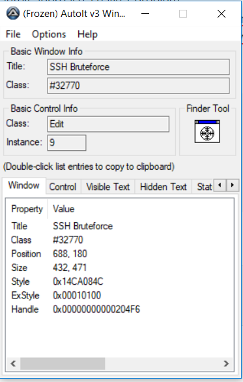Image resolution: width=243 pixels, height=382 pixels.
Task: Close the AutoIt Window Info window
Action: pos(222,14)
